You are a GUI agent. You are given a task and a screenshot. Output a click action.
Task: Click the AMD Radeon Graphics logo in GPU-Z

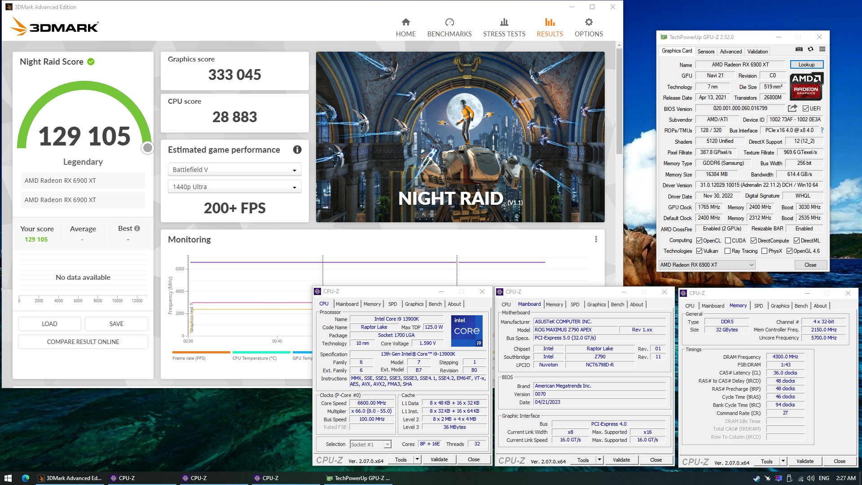[806, 85]
